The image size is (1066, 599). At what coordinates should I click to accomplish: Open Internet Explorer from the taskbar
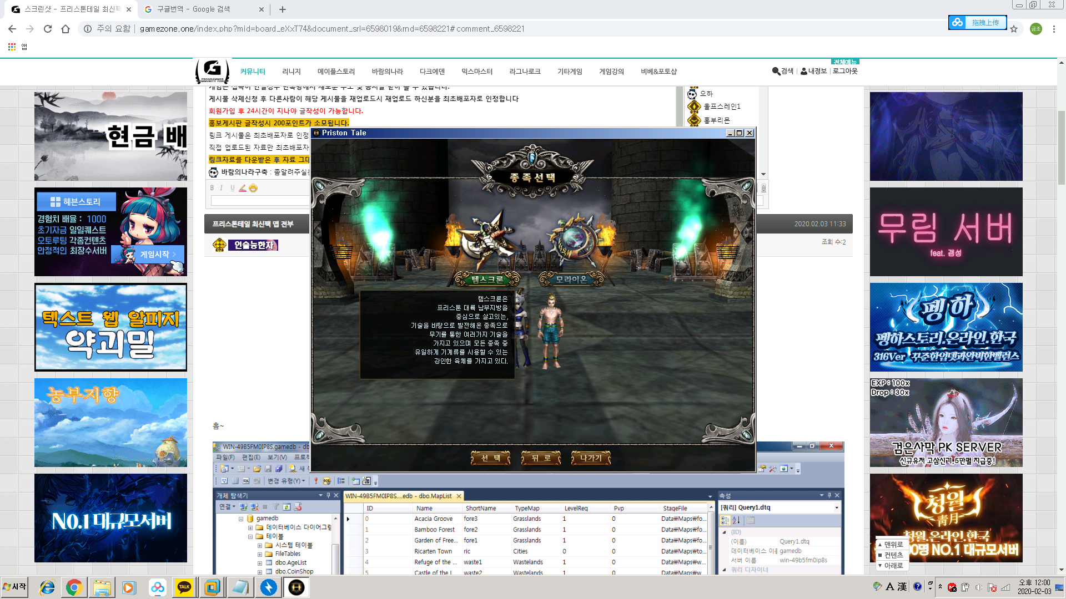click(x=47, y=587)
